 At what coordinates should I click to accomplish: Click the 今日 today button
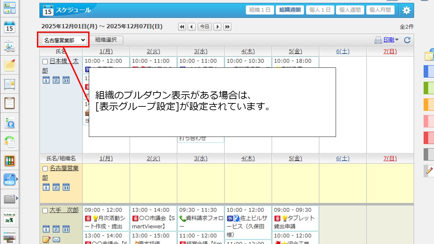[x=204, y=27]
